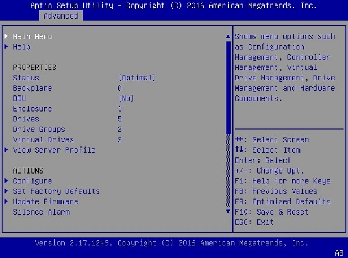This screenshot has height=258, width=348.
Task: Open the Help menu item
Action: [21, 47]
